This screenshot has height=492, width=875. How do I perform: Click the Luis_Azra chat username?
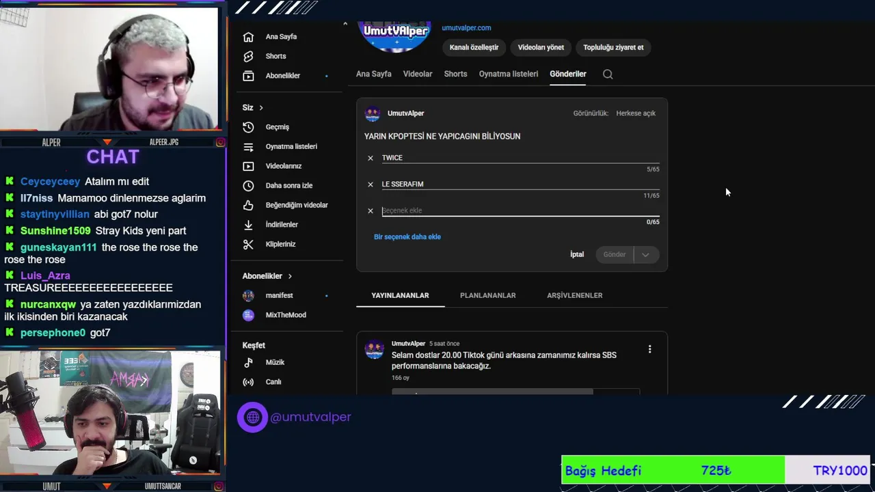click(x=45, y=275)
